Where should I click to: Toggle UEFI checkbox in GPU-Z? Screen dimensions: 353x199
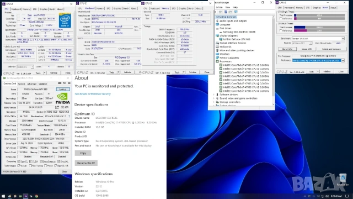point(63,107)
